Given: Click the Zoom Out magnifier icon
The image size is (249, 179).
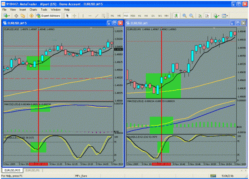Looking at the screenshot, I should [191, 16].
